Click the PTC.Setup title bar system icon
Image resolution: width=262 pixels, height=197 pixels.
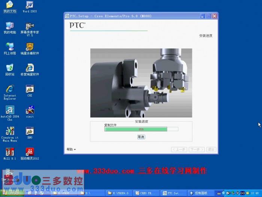click(67, 16)
